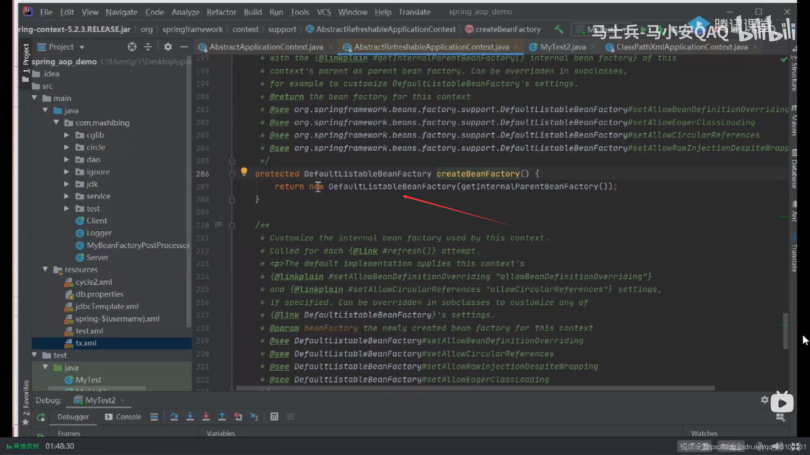Click Show Execution Point icon
Viewport: 810px width, 455px height.
(x=154, y=417)
